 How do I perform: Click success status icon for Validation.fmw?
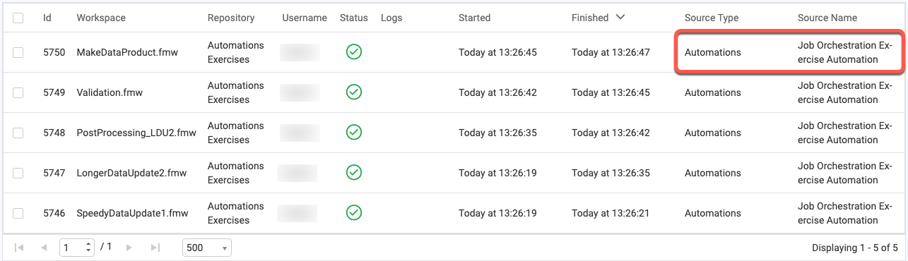pyautogui.click(x=354, y=92)
